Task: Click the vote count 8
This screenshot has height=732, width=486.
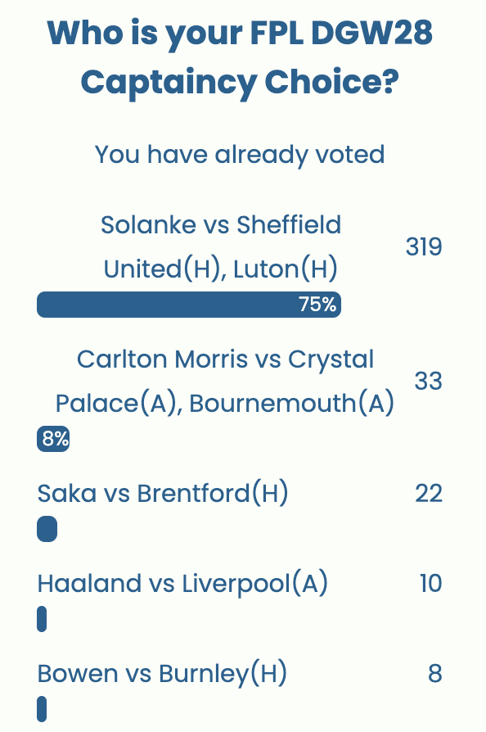Action: (435, 673)
